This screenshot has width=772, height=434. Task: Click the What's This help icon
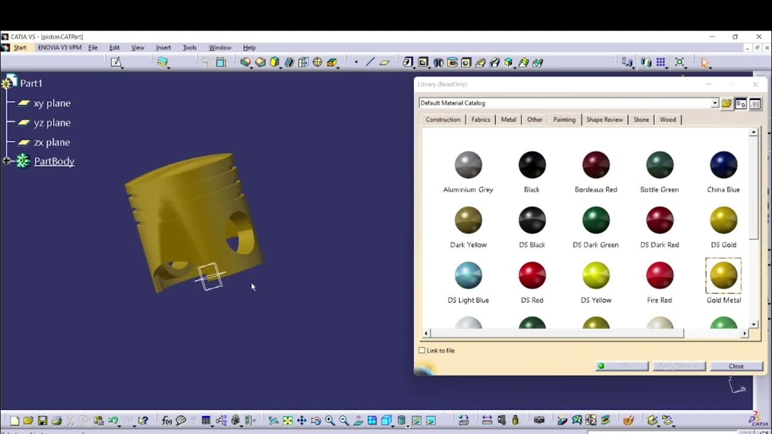tap(143, 421)
